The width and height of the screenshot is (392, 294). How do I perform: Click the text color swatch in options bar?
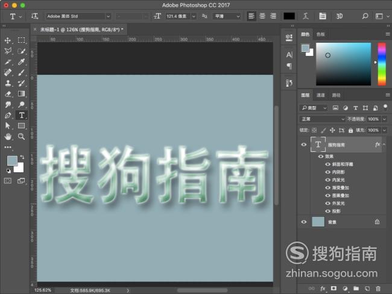(289, 16)
